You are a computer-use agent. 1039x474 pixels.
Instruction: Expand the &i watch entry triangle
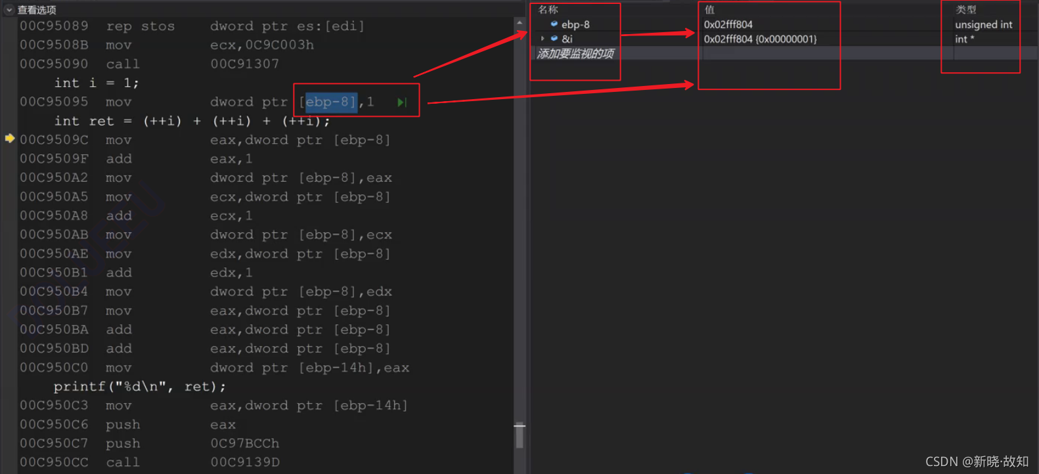click(x=542, y=39)
